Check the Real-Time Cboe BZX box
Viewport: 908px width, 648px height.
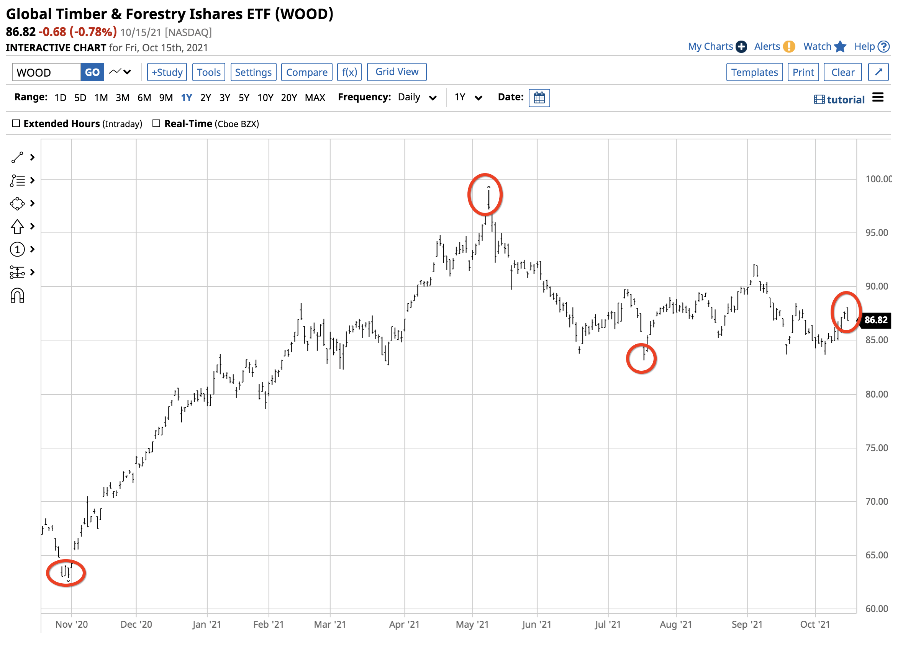156,124
